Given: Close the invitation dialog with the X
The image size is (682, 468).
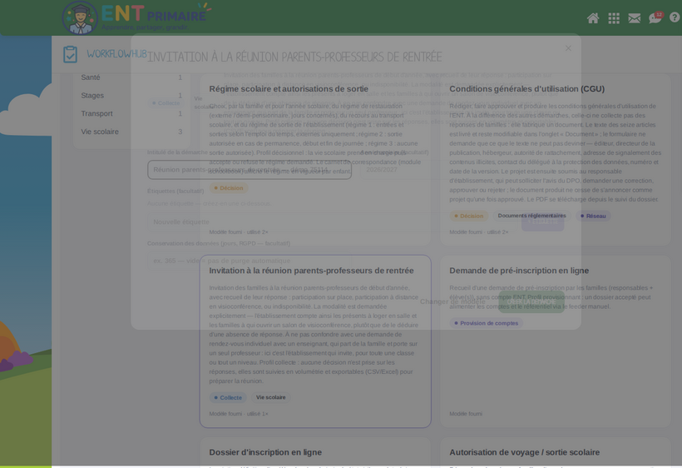Looking at the screenshot, I should [568, 48].
